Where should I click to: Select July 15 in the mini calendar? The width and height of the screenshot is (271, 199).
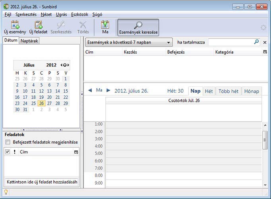[x=66, y=91]
